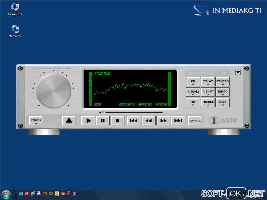Image resolution: width=267 pixels, height=200 pixels.
Task: Select the Netzwerk desktop icon
Action: pyautogui.click(x=15, y=31)
